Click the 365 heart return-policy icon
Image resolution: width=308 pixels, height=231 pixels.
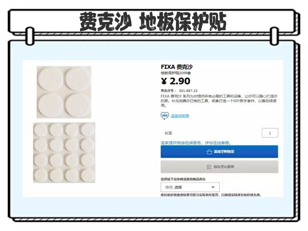(x=165, y=116)
